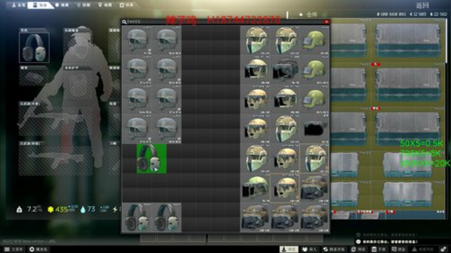Viewport: 451px width, 253px height.
Task: Open Presets from bottom bar
Action: coord(358,249)
